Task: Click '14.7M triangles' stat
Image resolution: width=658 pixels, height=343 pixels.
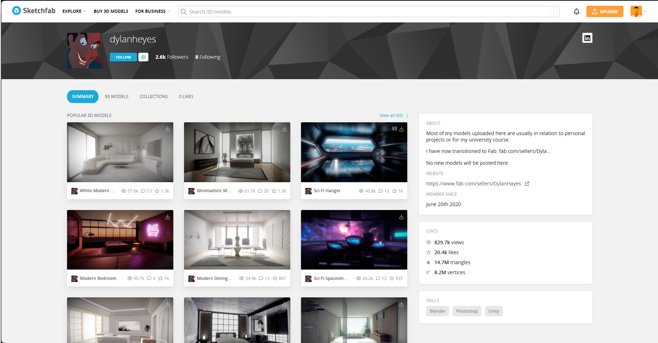Action: 452,262
